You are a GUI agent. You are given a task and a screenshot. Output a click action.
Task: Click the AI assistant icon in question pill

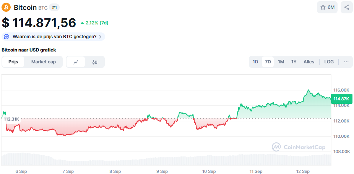click(x=6, y=37)
